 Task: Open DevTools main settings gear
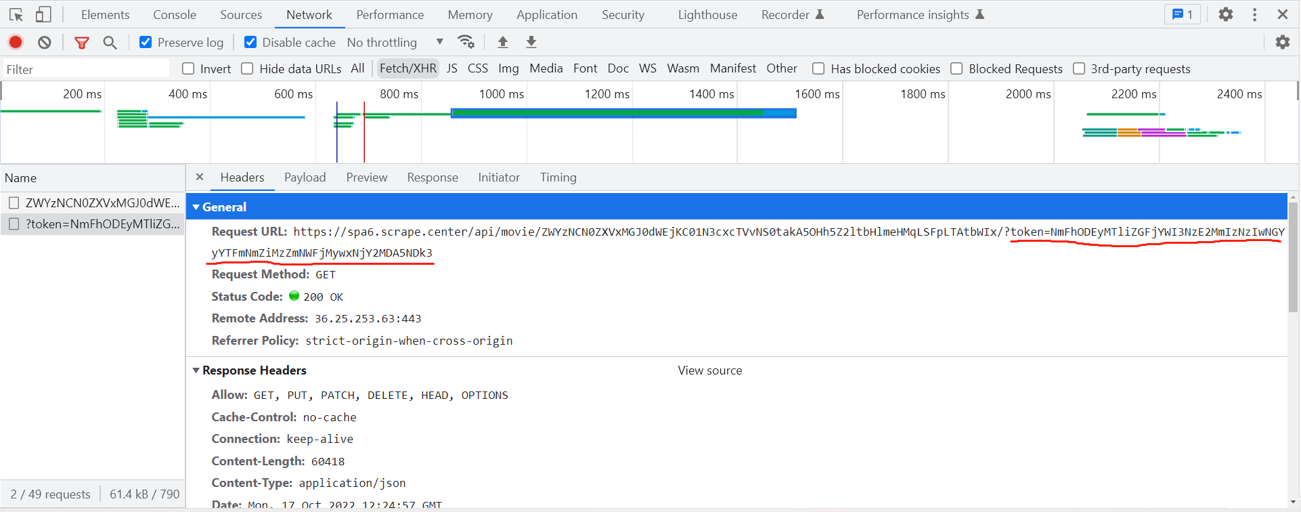pos(1226,14)
